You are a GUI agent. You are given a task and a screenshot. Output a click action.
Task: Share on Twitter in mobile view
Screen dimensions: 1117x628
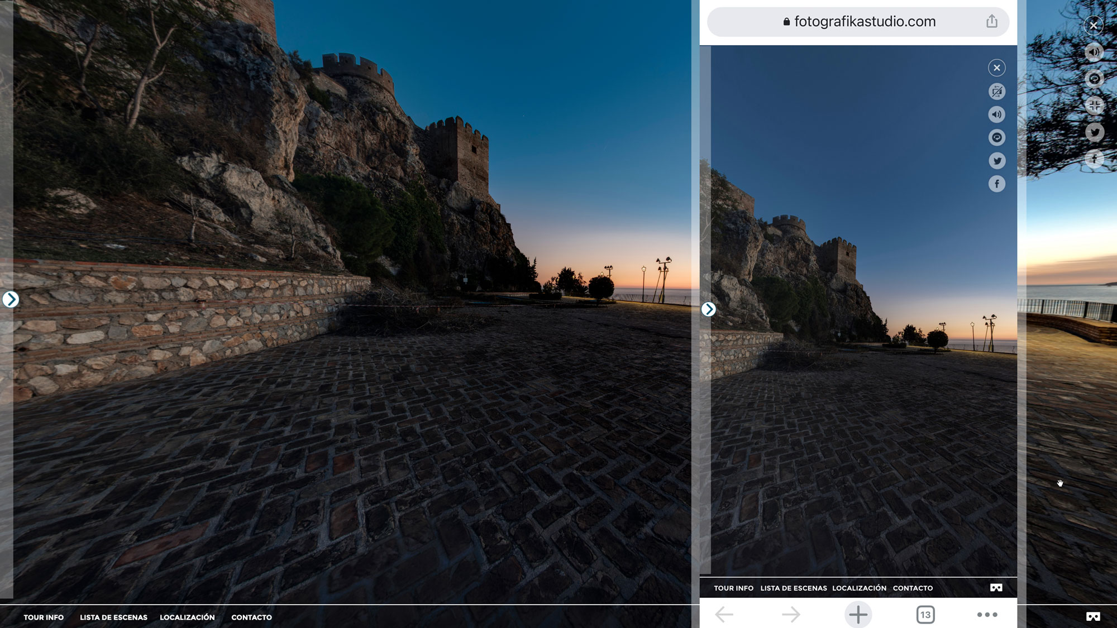(997, 161)
